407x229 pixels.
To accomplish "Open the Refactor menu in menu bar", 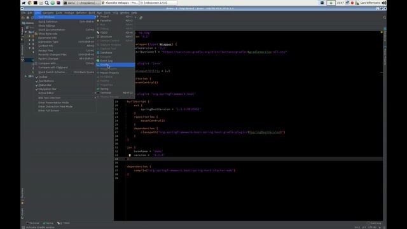I will coord(81,13).
